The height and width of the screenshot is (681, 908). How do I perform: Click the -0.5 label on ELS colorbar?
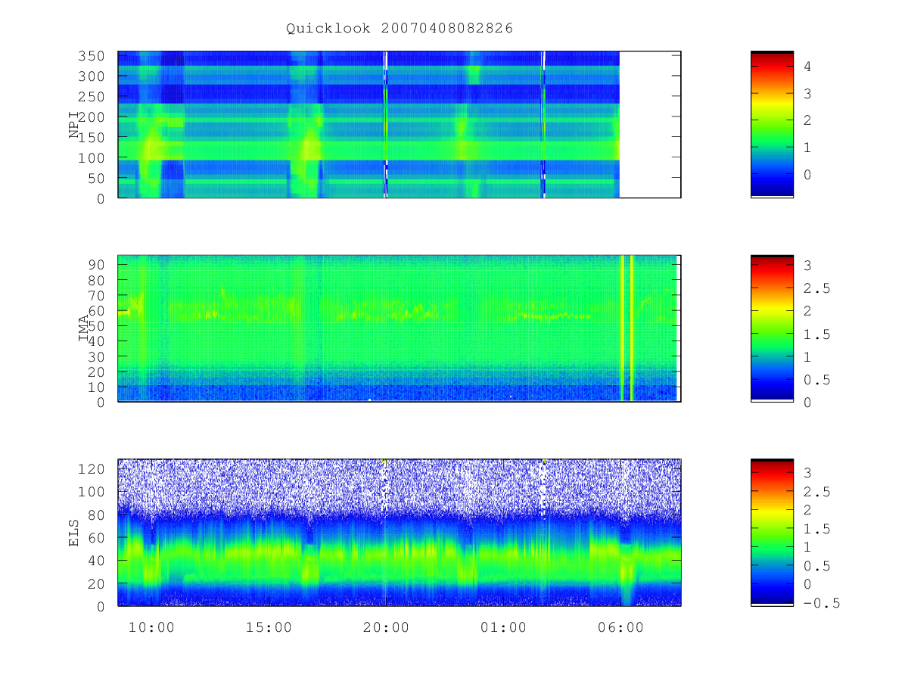click(820, 603)
